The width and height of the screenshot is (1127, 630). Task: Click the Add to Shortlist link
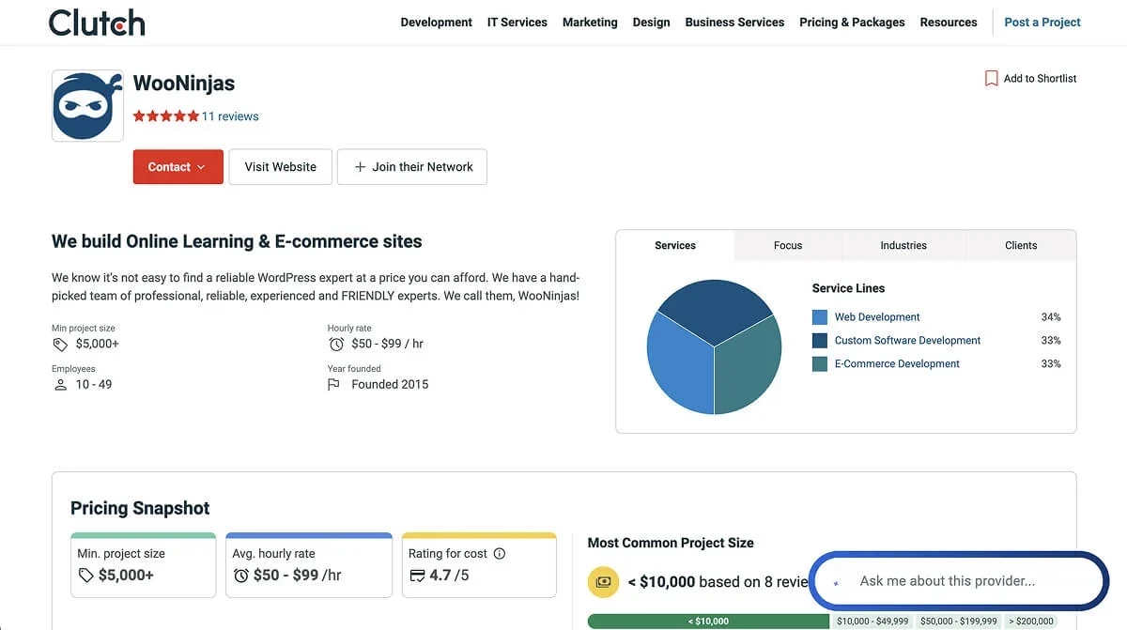click(1040, 79)
